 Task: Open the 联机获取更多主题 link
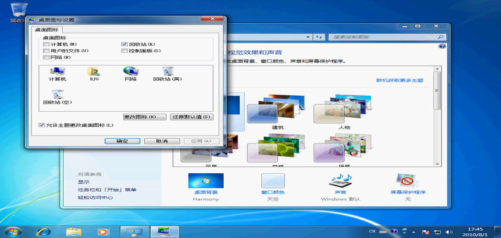coord(399,80)
